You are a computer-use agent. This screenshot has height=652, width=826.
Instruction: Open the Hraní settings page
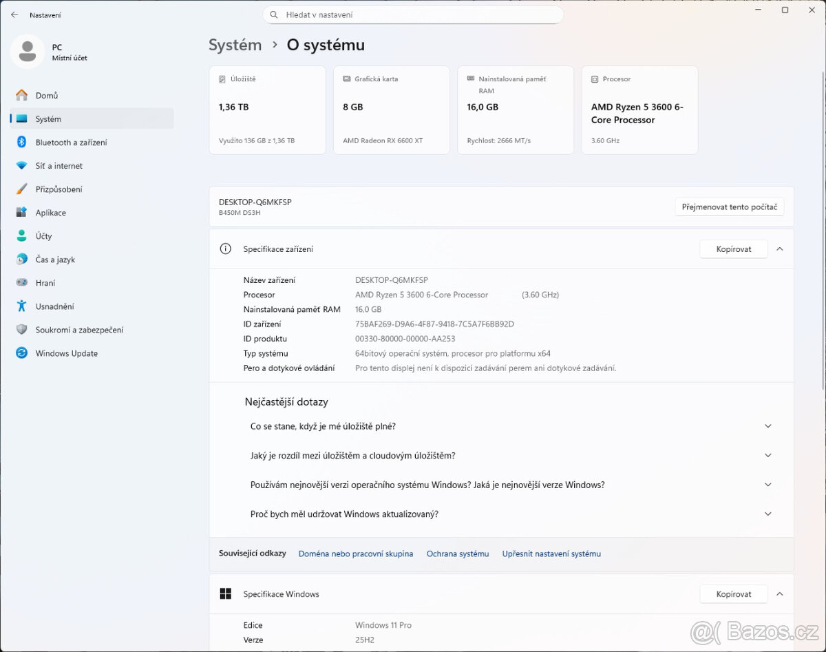(x=45, y=282)
